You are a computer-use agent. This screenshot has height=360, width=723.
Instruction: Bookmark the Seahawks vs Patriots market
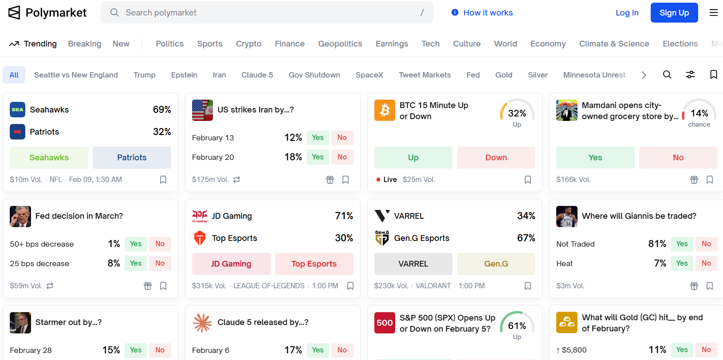(x=163, y=180)
